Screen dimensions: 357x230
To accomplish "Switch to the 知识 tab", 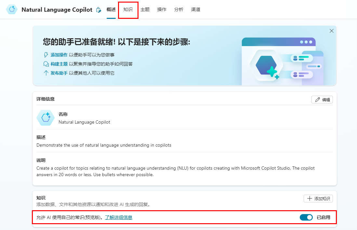I will (128, 9).
